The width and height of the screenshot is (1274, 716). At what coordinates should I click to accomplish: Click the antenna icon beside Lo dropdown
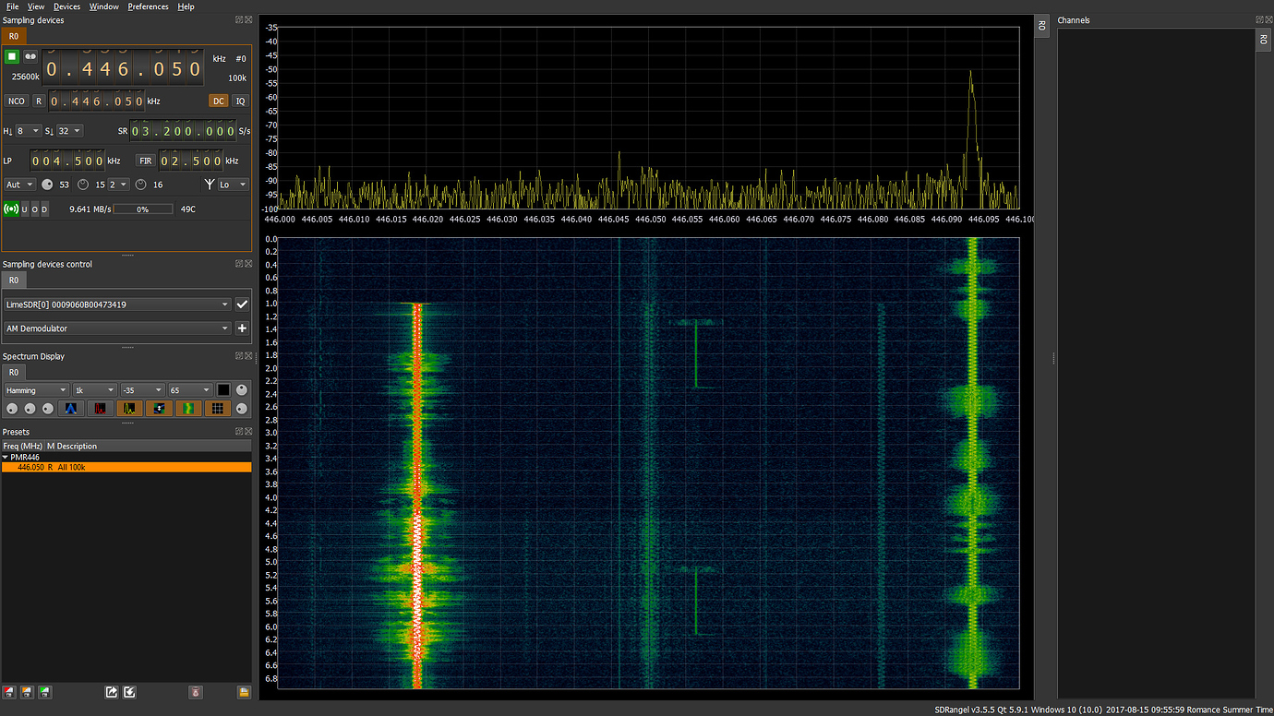[x=210, y=185]
